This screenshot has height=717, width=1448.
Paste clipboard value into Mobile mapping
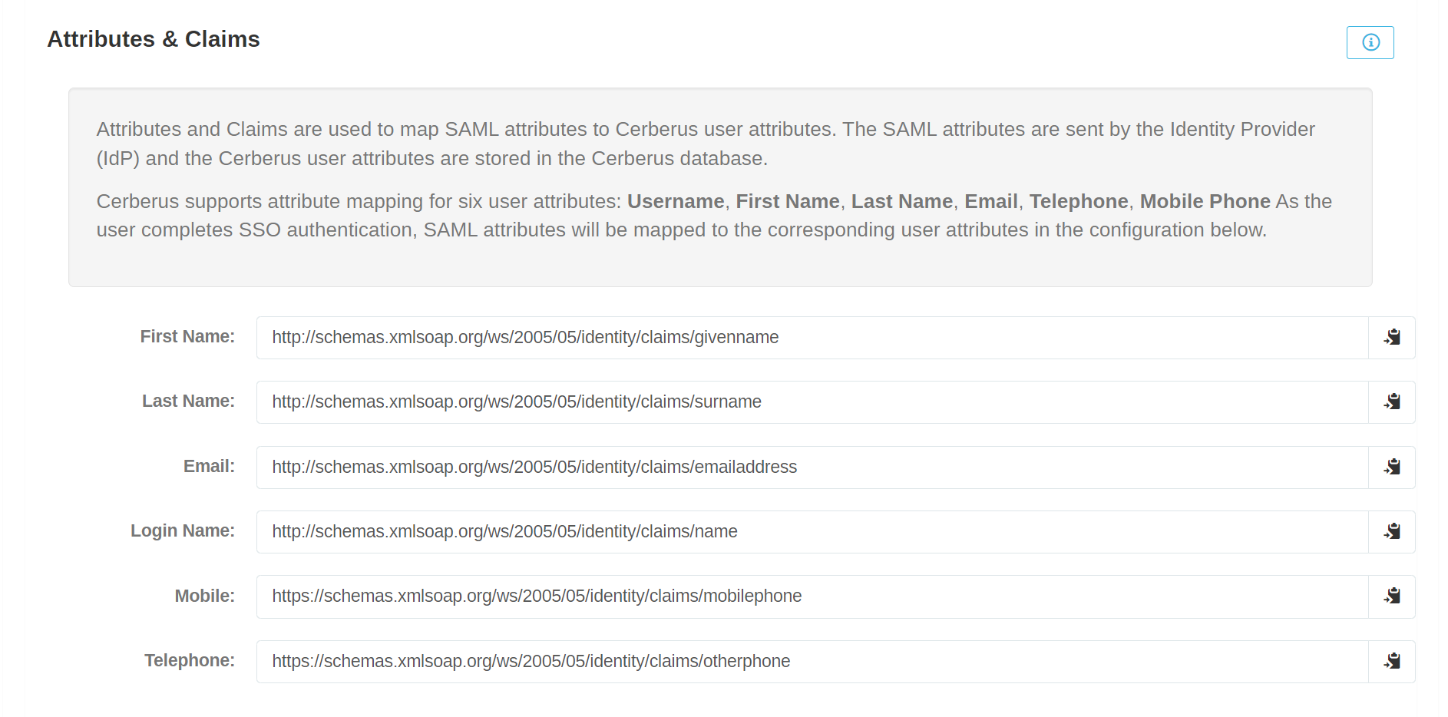click(x=1391, y=596)
